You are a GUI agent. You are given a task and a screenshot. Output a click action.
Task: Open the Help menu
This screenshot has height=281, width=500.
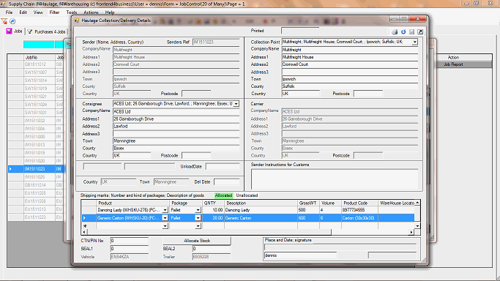[110, 12]
